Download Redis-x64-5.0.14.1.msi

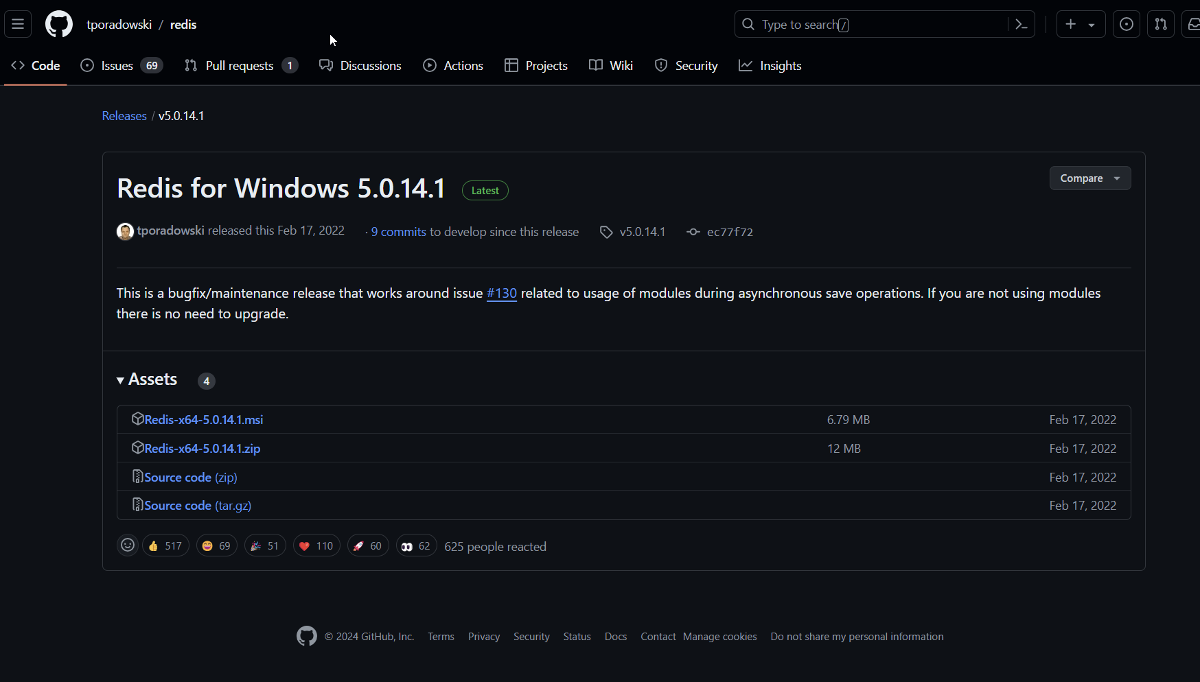coord(204,420)
